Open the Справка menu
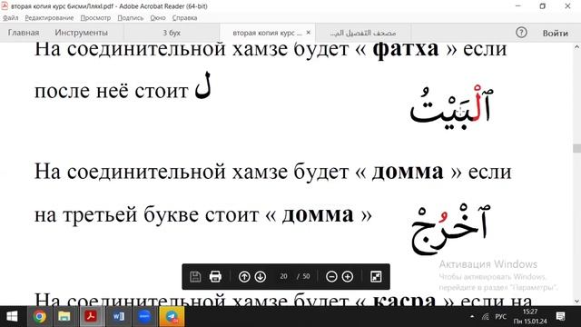The height and width of the screenshot is (327, 581). [184, 18]
